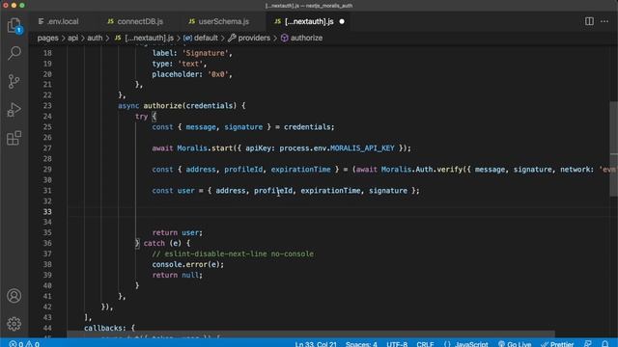The width and height of the screenshot is (618, 347).
Task: Click unsaved dot on [...nextauth].js tab
Action: [342, 21]
